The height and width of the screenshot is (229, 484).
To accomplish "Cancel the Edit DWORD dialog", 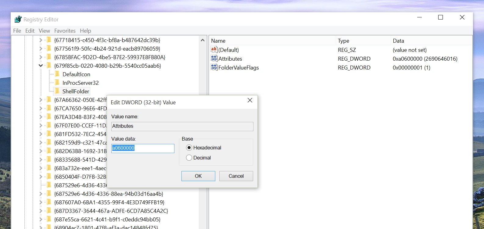I will tap(236, 176).
